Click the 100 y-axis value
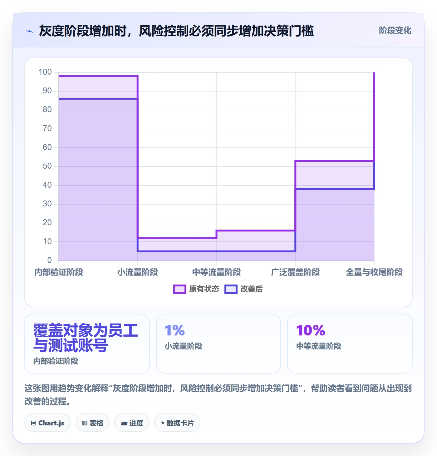The image size is (437, 456). [45, 72]
